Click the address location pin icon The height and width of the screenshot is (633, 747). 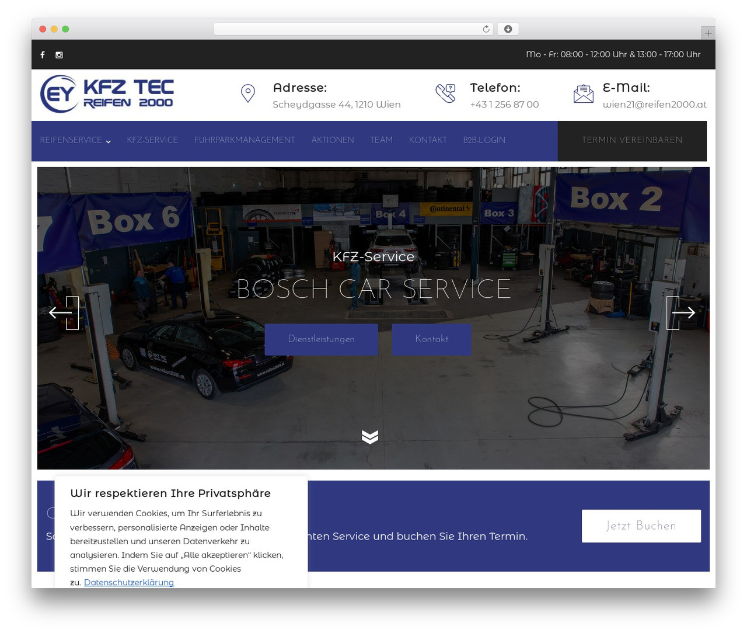[248, 93]
